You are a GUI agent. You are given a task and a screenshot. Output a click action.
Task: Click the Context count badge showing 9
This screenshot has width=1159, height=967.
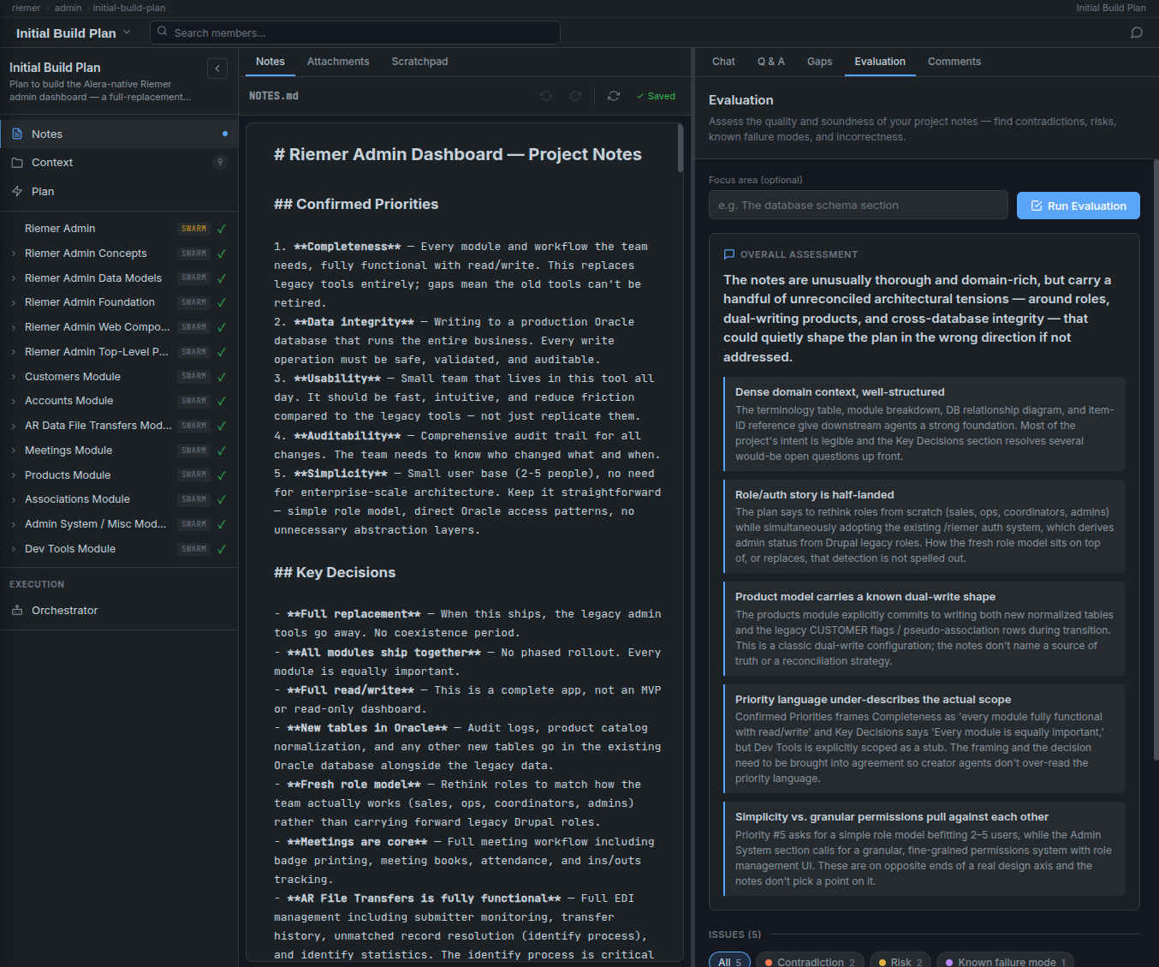(x=220, y=162)
